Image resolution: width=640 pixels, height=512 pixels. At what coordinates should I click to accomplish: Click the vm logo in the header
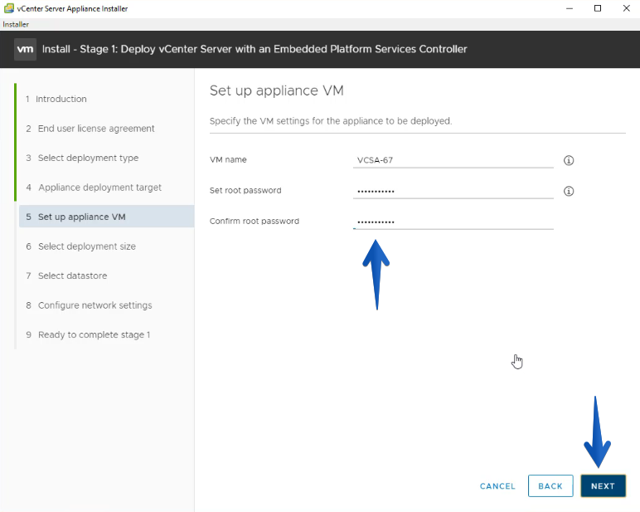(26, 50)
